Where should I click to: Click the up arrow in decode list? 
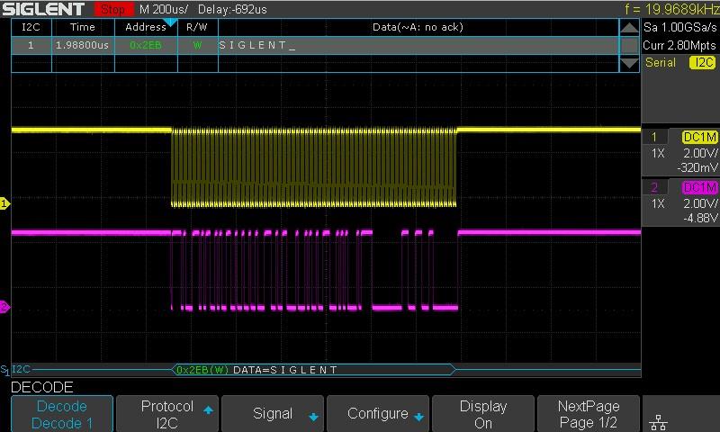click(630, 28)
